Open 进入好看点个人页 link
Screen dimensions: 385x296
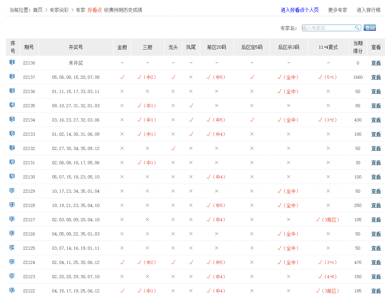[300, 10]
